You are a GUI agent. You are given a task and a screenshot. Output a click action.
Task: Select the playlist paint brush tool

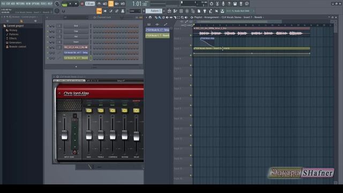160,17
